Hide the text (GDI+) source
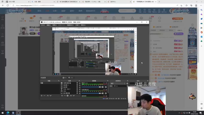 click(77, 89)
